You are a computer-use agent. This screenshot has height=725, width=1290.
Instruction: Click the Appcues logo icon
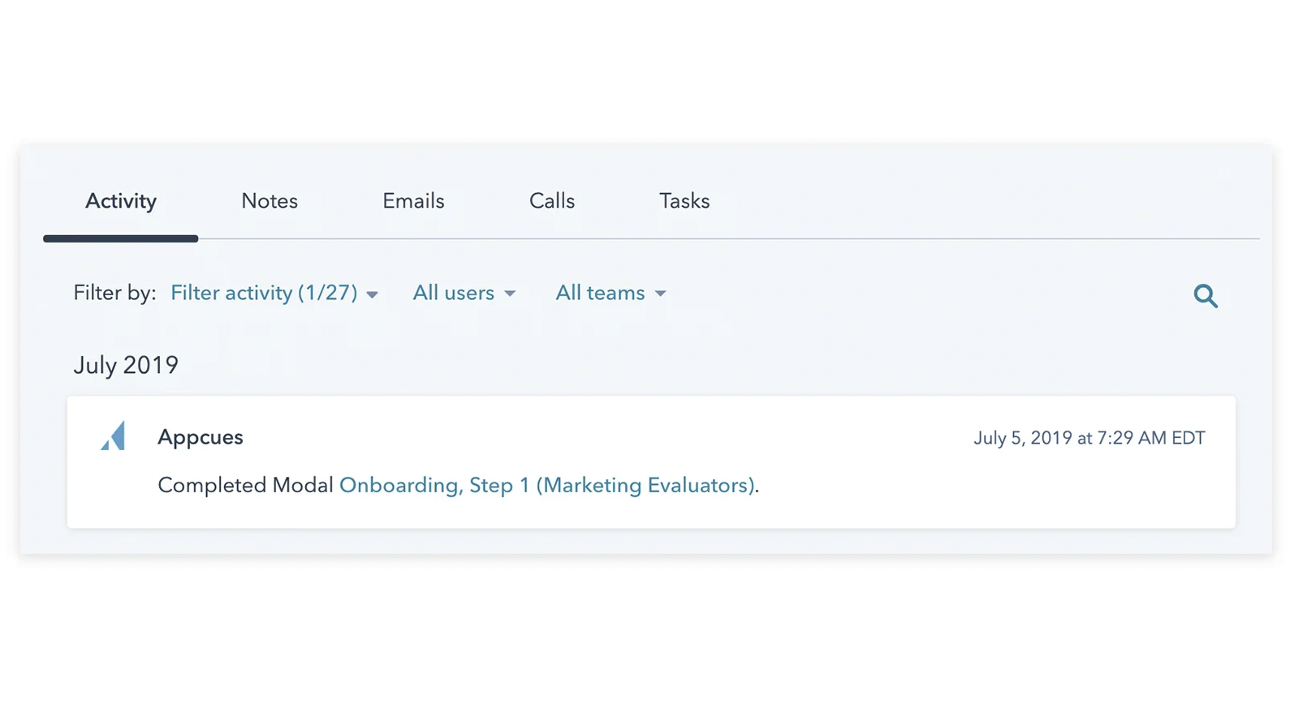[x=114, y=436]
